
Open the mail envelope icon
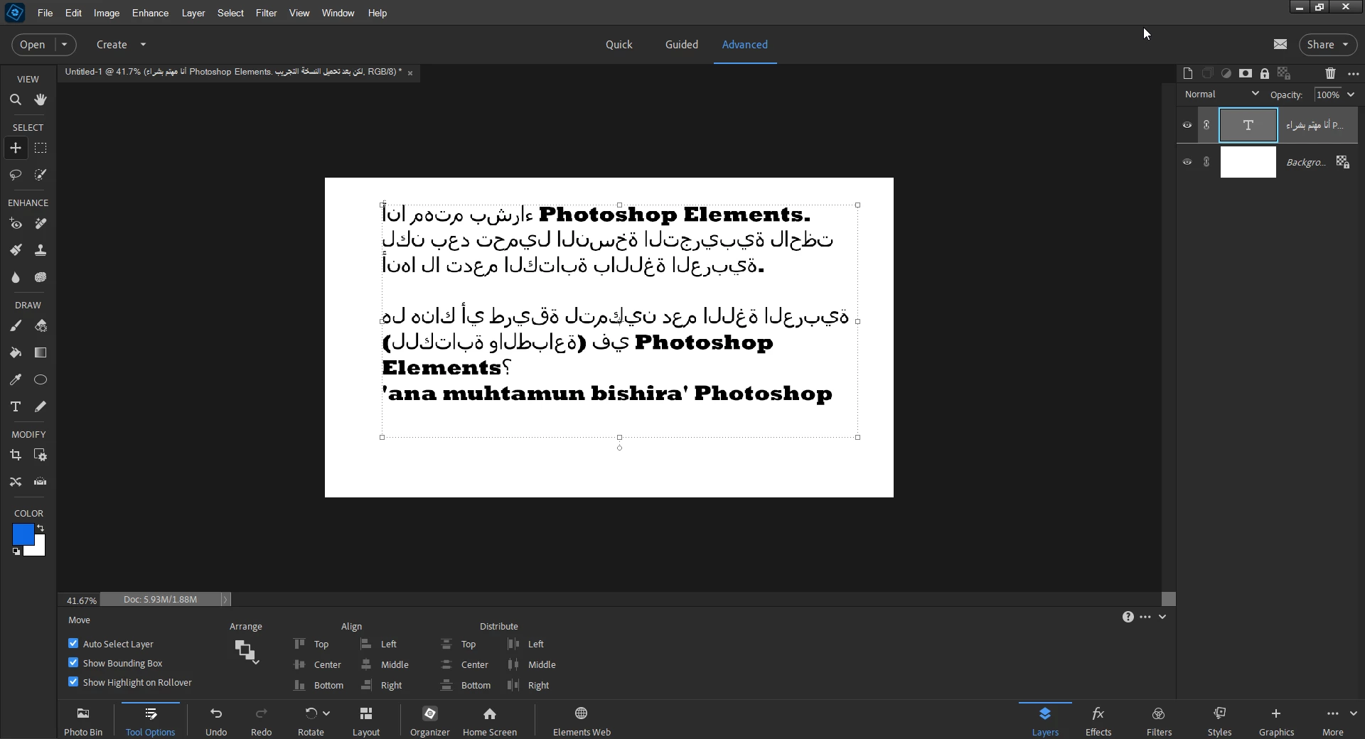(1280, 44)
